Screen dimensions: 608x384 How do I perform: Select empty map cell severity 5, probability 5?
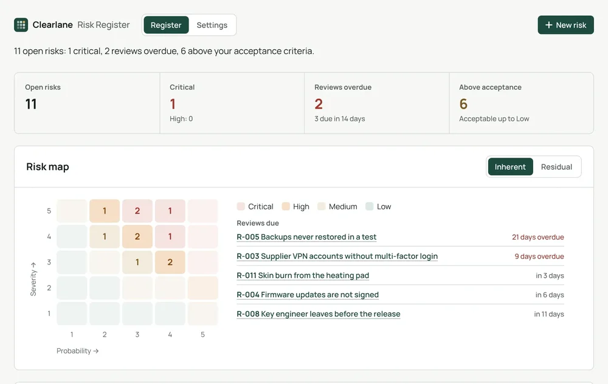(203, 211)
